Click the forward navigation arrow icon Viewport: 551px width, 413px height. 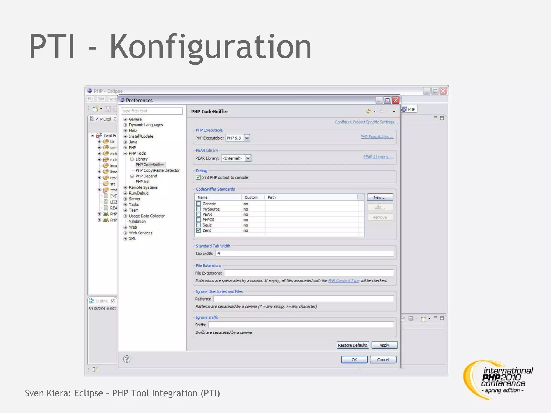tap(382, 111)
